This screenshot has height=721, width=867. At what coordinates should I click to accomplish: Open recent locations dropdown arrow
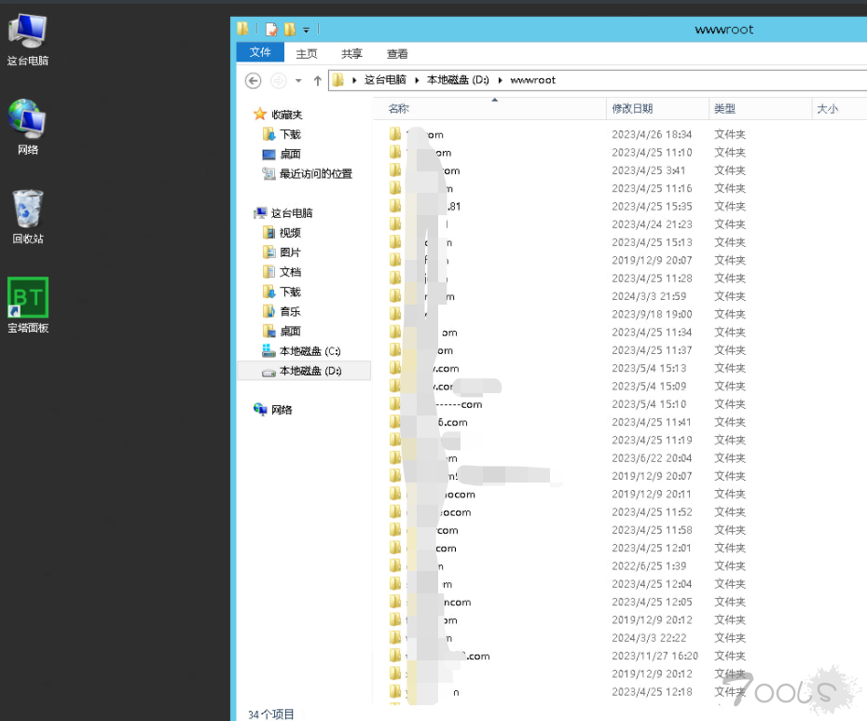[x=298, y=81]
